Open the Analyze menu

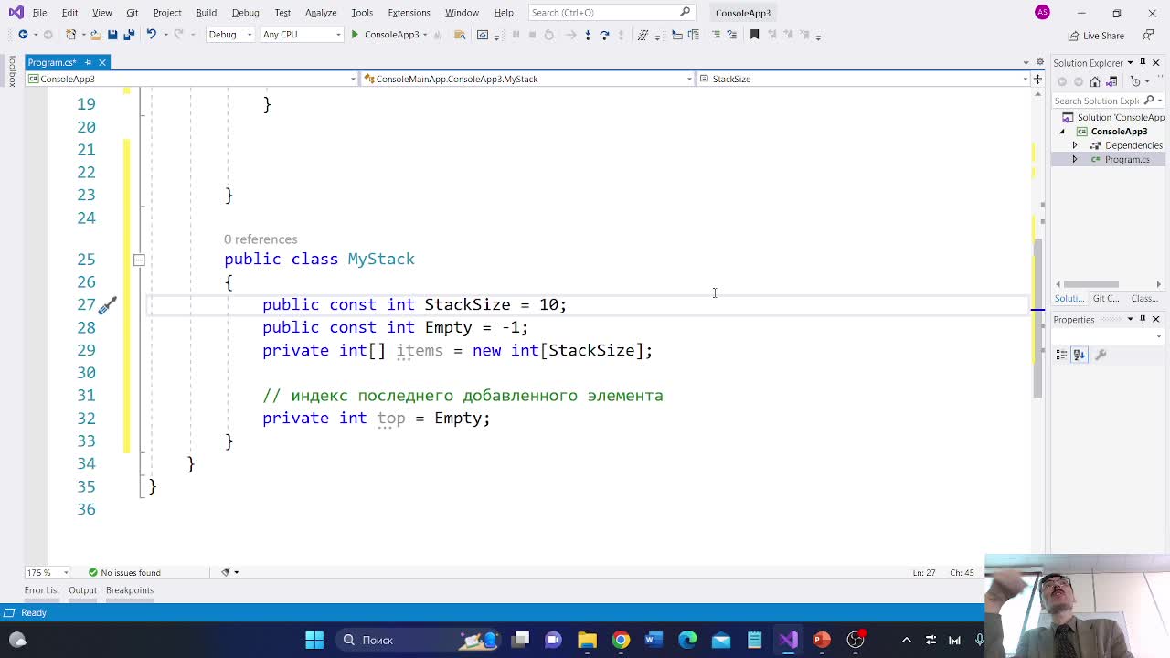tap(321, 13)
